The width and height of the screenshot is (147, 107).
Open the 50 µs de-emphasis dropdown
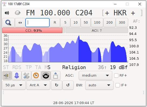point(14,85)
